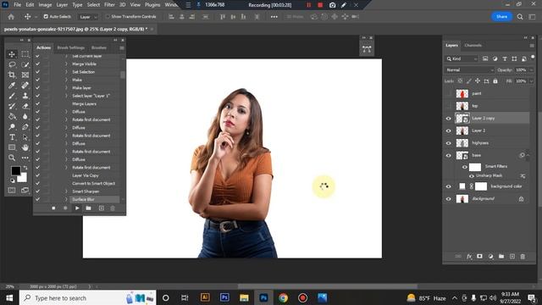Create new fill or adjustment layer
Image resolution: width=542 pixels, height=305 pixels.
pyautogui.click(x=490, y=256)
